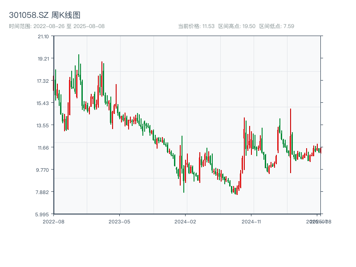Click the 17.32 y-axis label
Image resolution: width=356 pixels, height=267 pixels.
[43, 81]
